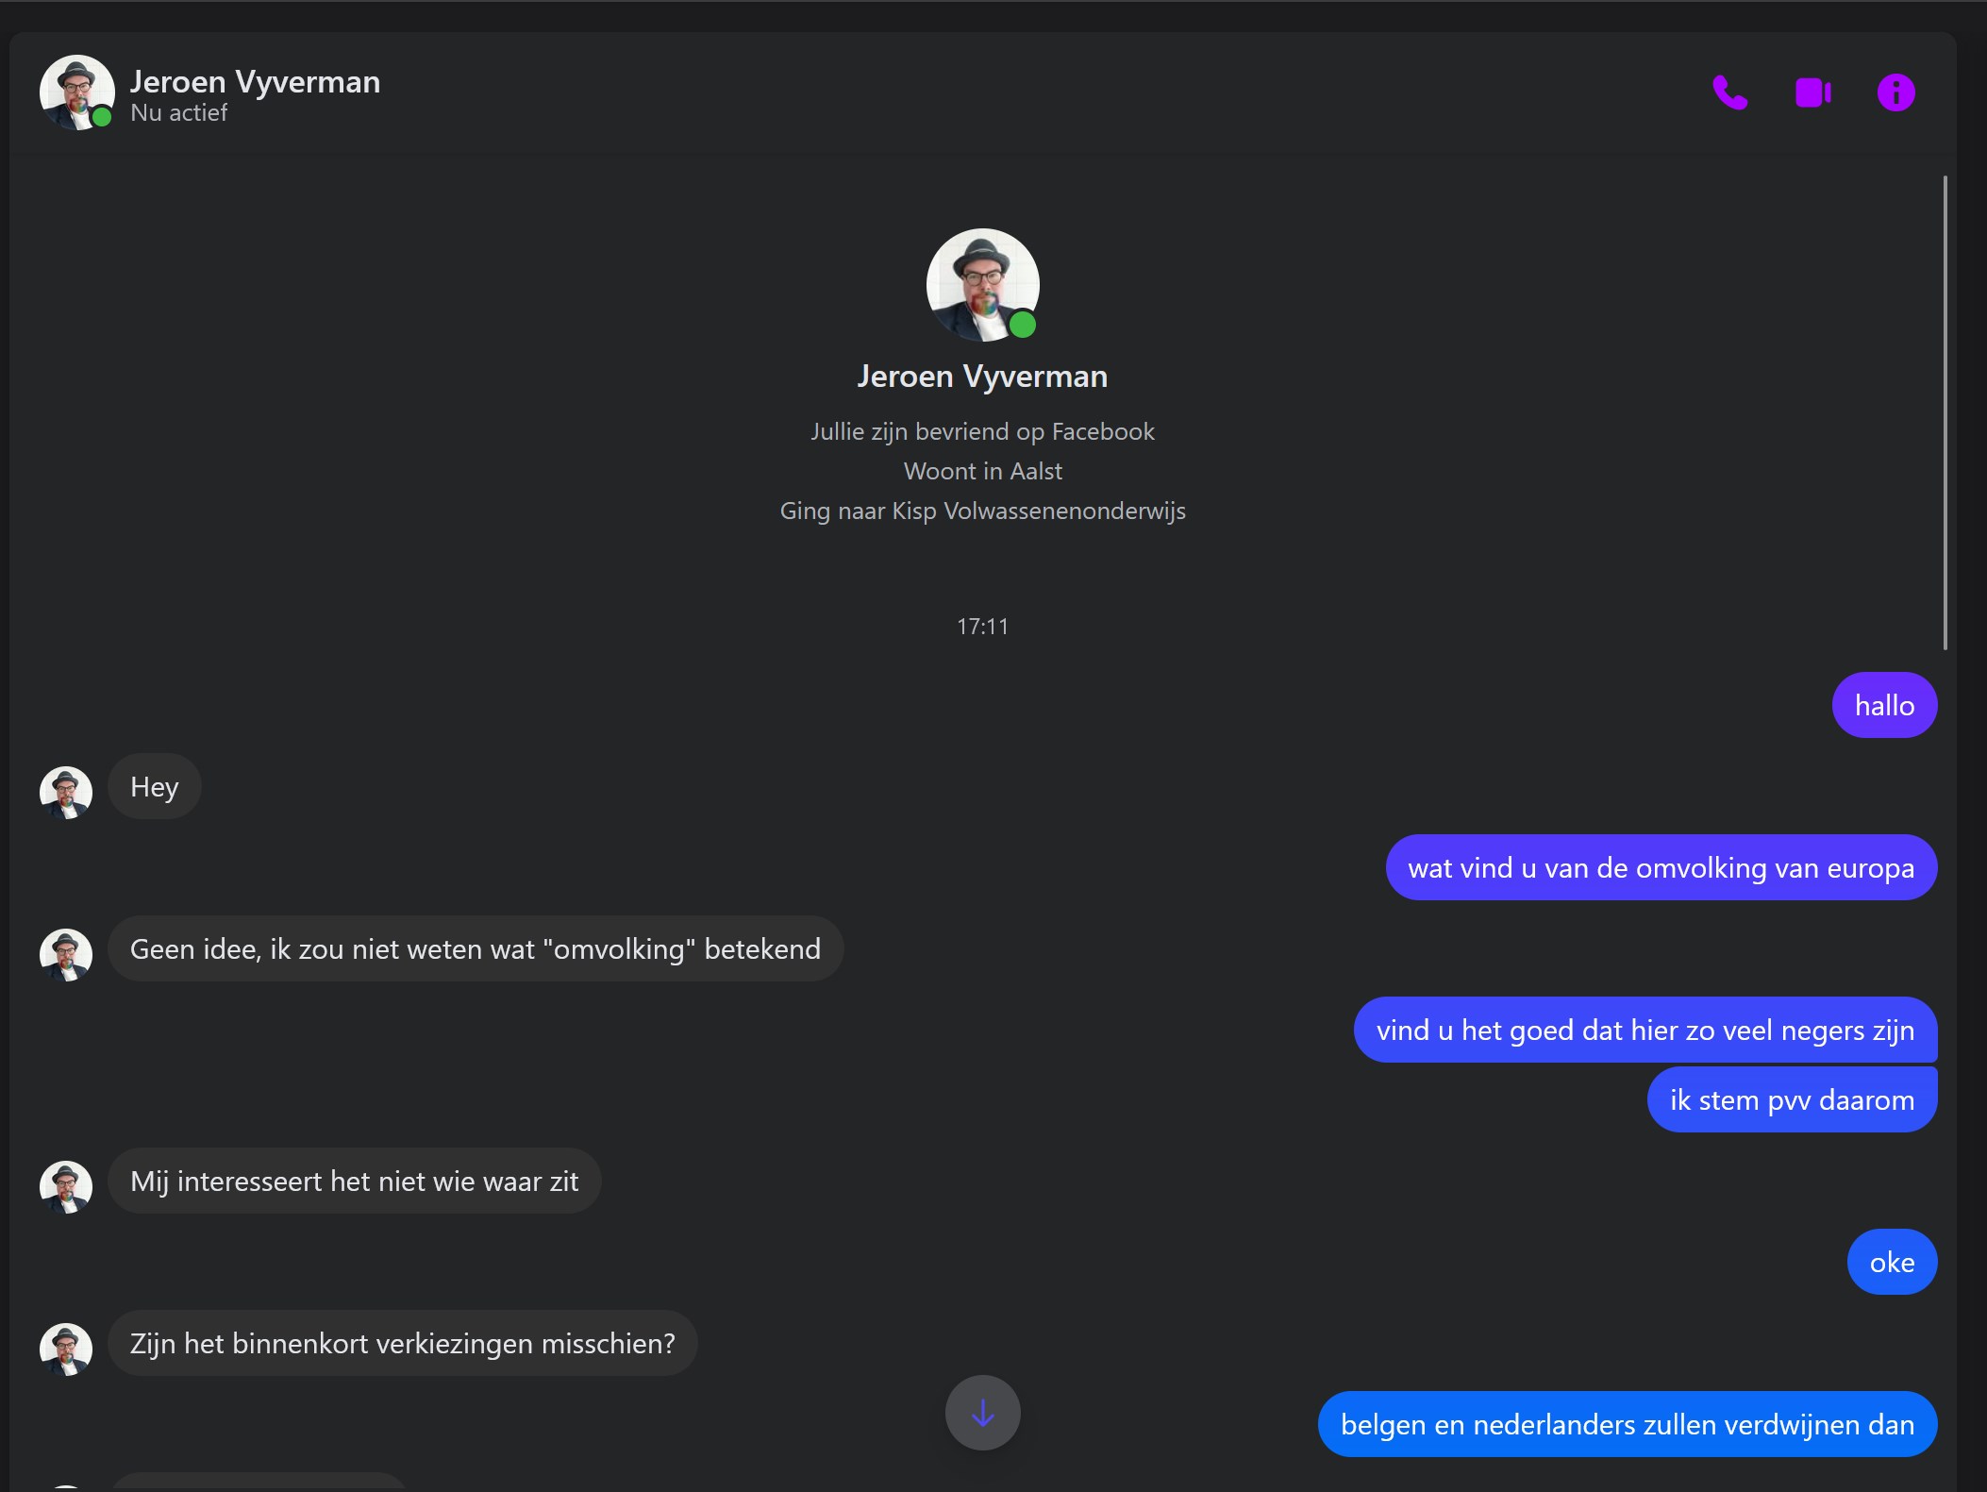Open the large centered profile photo
This screenshot has width=1987, height=1492.
(x=982, y=285)
